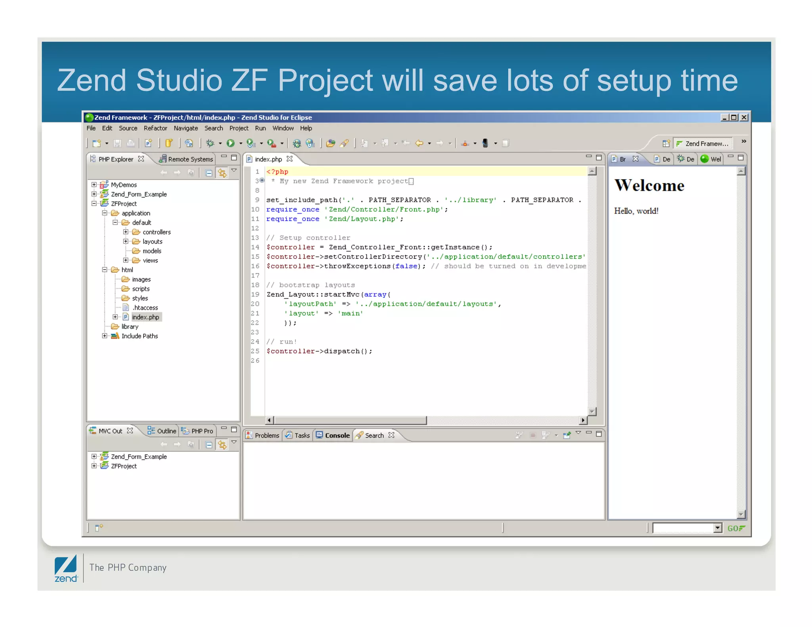Expand the controllers folder

pyautogui.click(x=126, y=232)
